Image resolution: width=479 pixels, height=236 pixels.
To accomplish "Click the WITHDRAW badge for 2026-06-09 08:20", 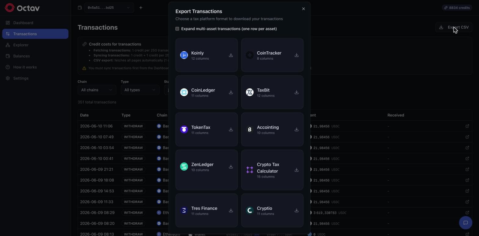I will [x=133, y=223].
